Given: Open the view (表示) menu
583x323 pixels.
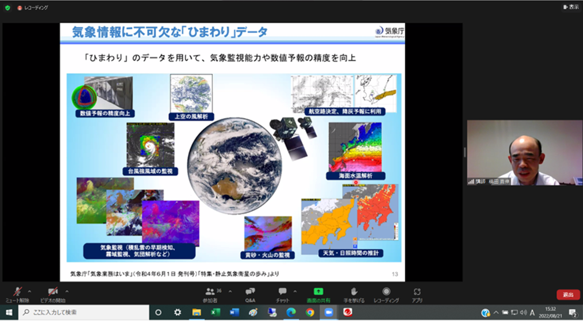Looking at the screenshot, I should (570, 7).
